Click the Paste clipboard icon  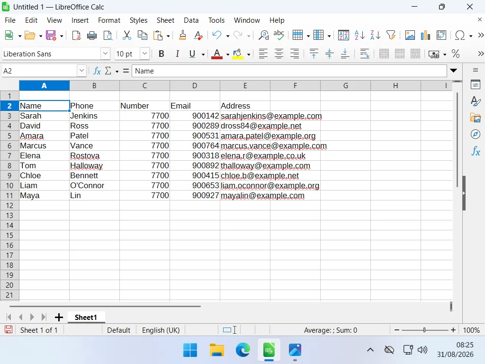point(158,35)
